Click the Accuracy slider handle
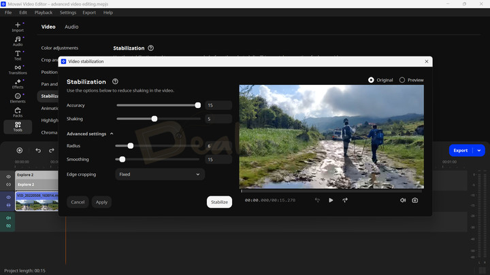Viewport: 490px width, 275px height. 198,105
